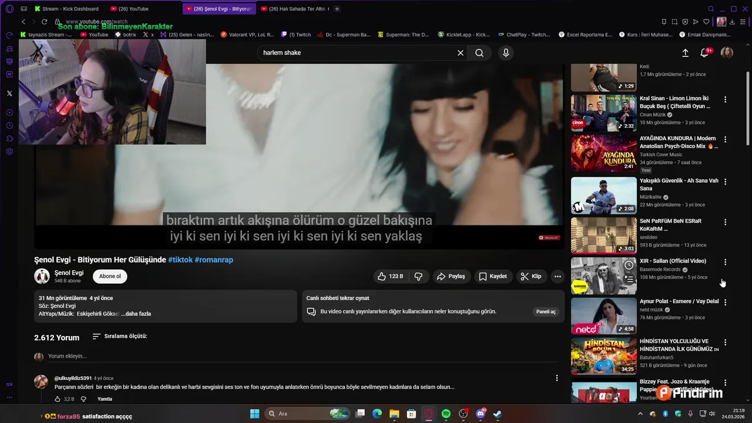Open the XIR - Sallan video thumbnail
Screen dimensions: 752x423
tap(603, 276)
